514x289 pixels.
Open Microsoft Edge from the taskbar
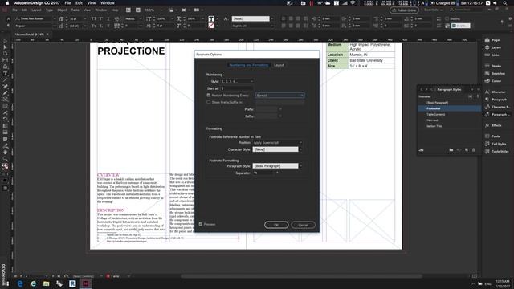click(x=20, y=283)
